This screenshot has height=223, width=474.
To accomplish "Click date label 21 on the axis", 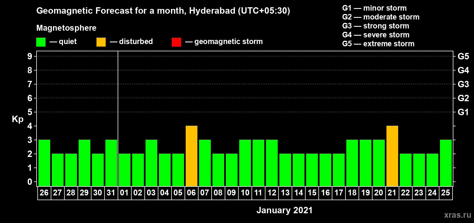I will coord(392,193).
